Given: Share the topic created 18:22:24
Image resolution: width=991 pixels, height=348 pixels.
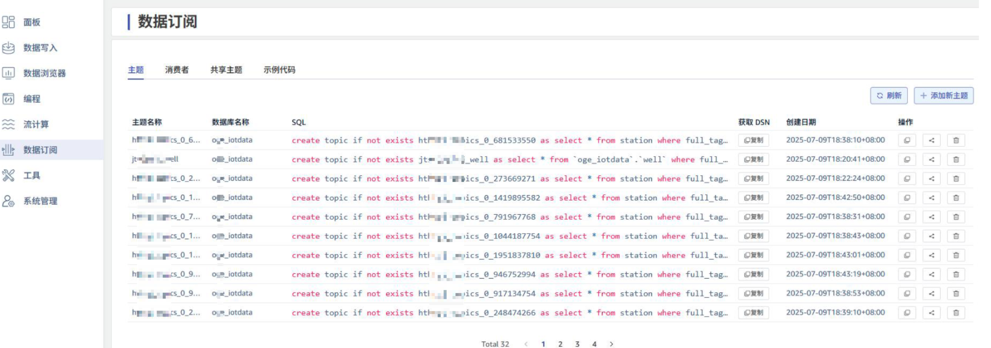Looking at the screenshot, I should tap(932, 179).
